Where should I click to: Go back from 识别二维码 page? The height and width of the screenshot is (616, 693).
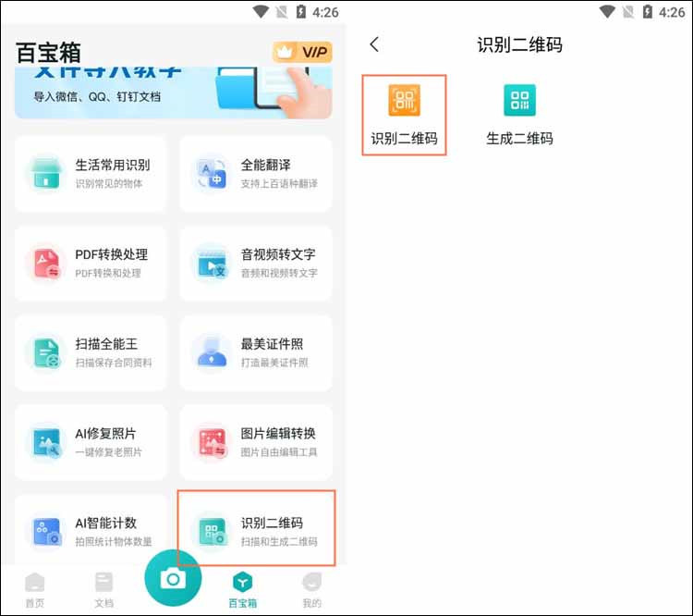point(374,44)
